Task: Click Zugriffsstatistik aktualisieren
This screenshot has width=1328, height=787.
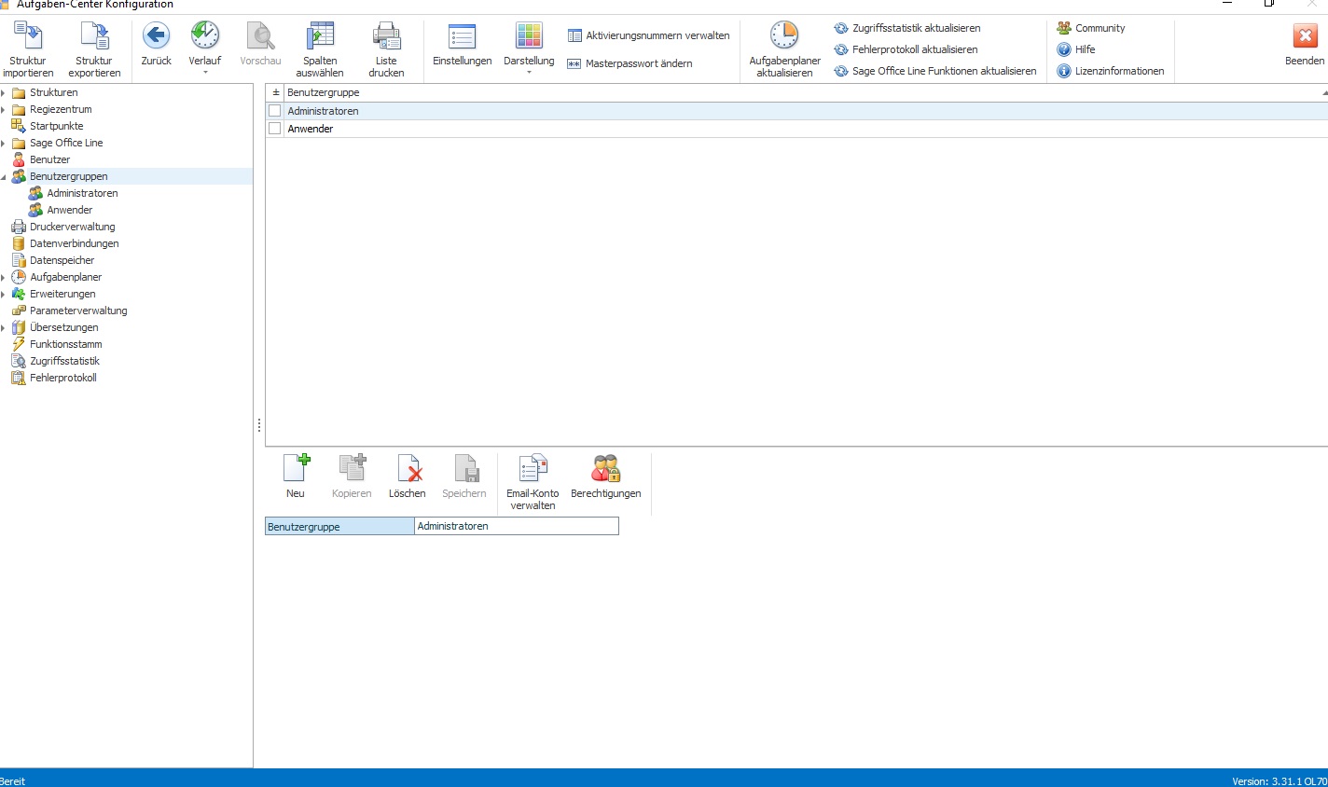Action: pos(906,28)
